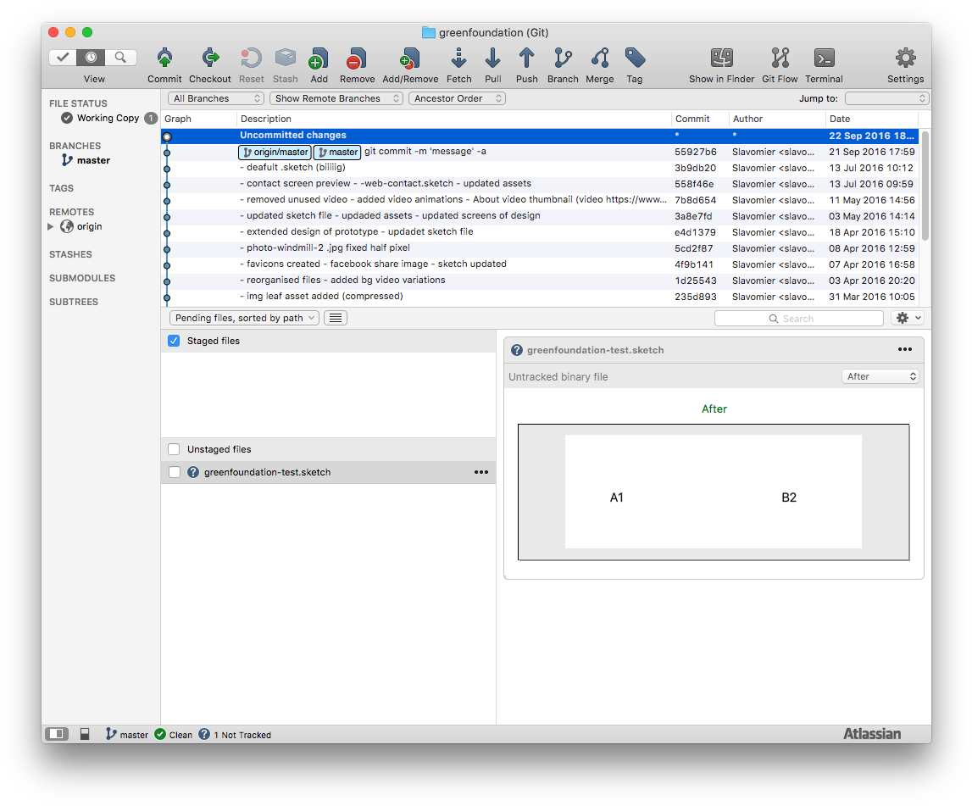Open the Stash tool
Screen dimensions: 972x806
pyautogui.click(x=286, y=59)
